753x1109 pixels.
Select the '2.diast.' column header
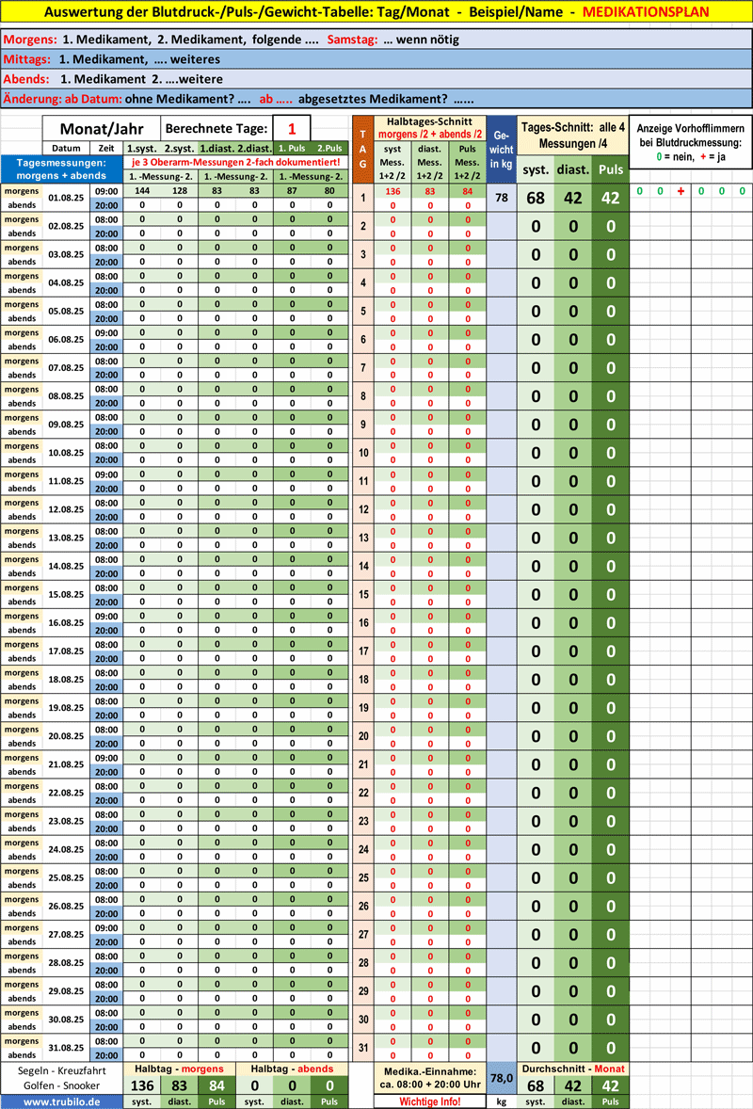[x=254, y=149]
